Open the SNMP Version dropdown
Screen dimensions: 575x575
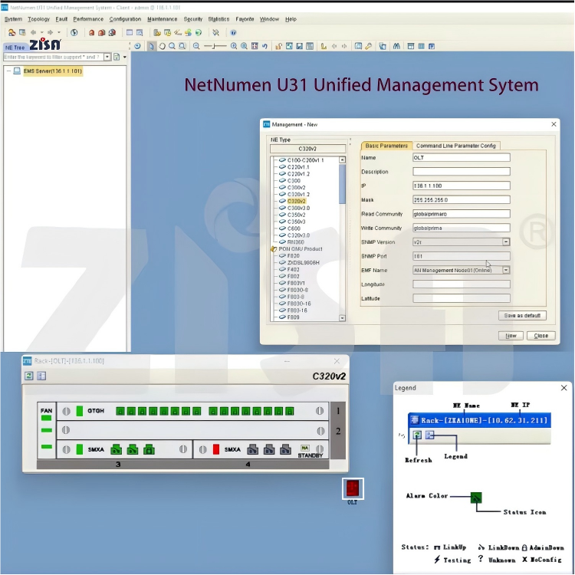pyautogui.click(x=506, y=242)
